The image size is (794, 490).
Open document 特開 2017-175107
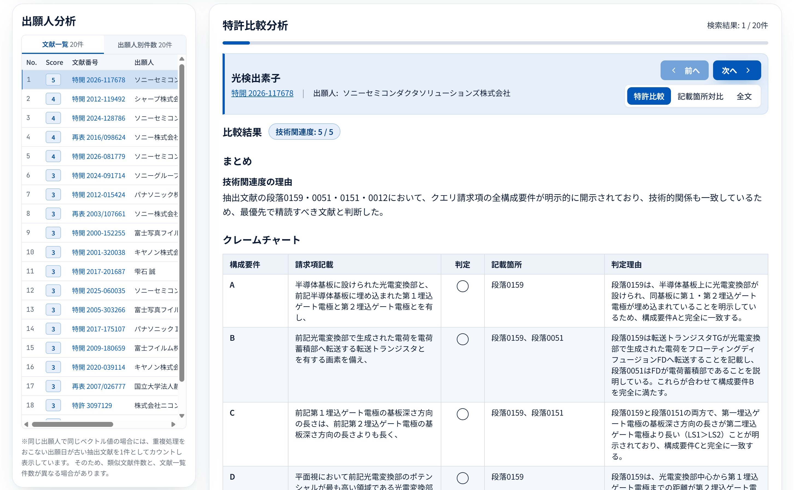(x=98, y=329)
